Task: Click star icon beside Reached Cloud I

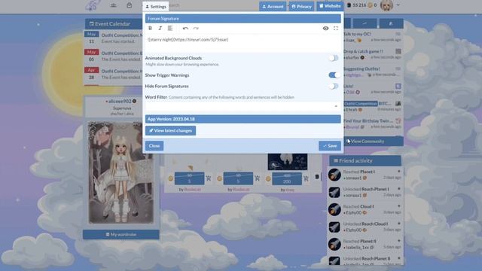Action: [x=399, y=206]
